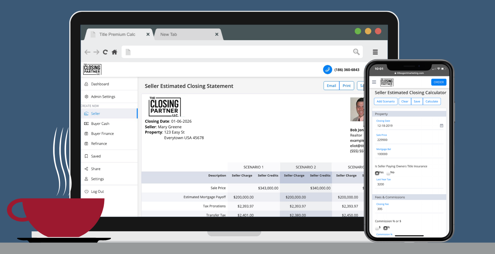Click the Print button
This screenshot has width=495, height=254.
(x=347, y=86)
